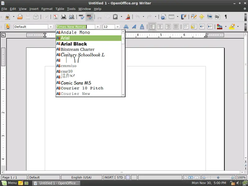The width and height of the screenshot is (248, 186).
Task: Paste clipboard contents using the clipboard icon
Action: pyautogui.click(x=115, y=17)
